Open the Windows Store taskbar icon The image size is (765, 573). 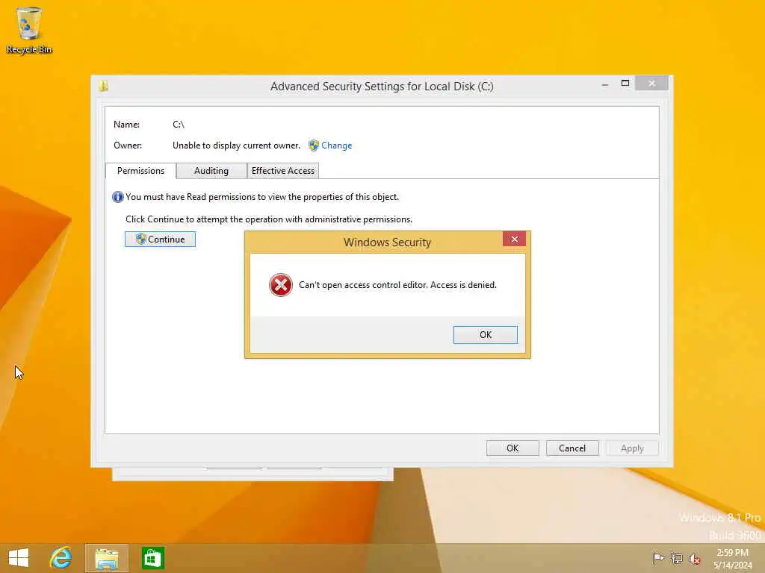pos(152,558)
